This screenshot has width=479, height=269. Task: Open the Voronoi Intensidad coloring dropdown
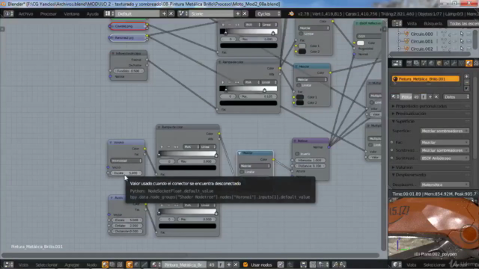pyautogui.click(x=126, y=161)
